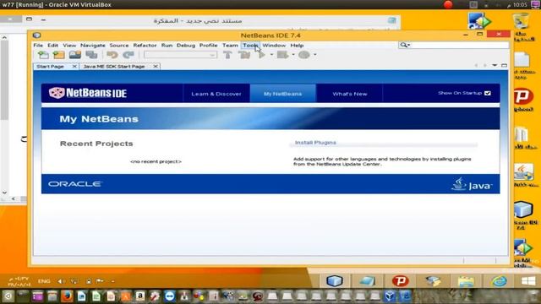Click the Oracle logo link
Screen dimensions: 541x304
75,184
